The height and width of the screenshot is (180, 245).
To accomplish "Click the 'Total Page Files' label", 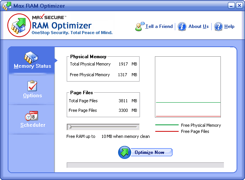I will point(83,101).
